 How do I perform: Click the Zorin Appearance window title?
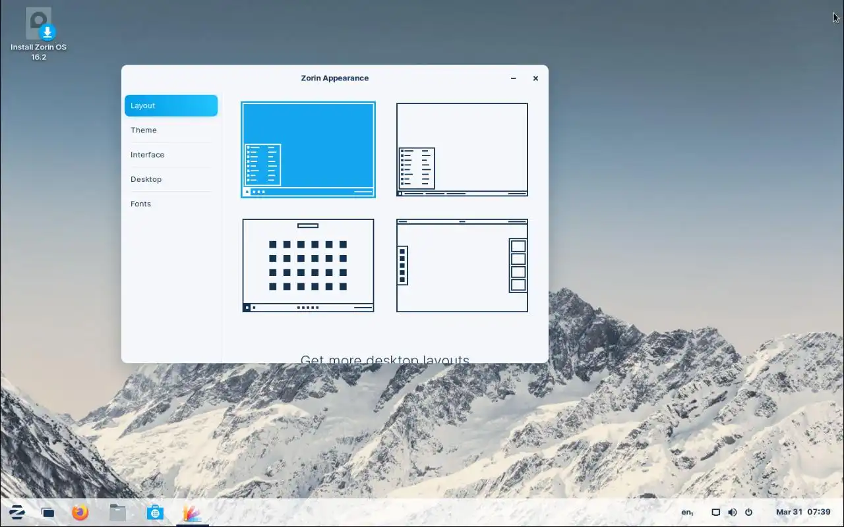click(x=335, y=78)
